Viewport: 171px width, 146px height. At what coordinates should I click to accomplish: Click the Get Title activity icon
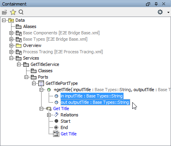49,109
